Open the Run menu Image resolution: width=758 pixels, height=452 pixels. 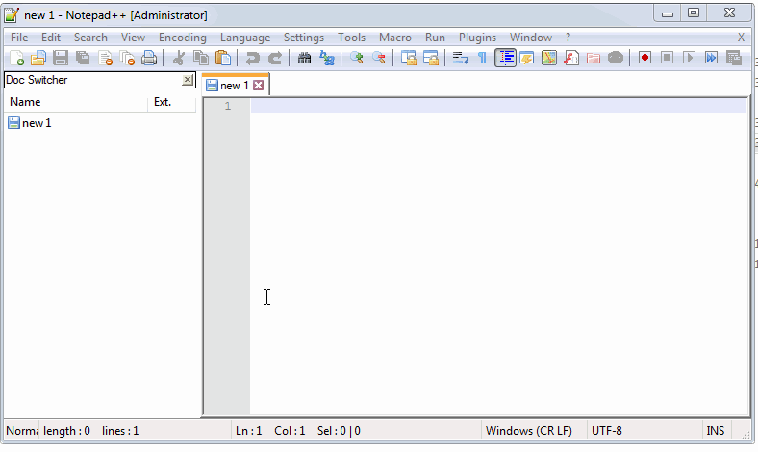point(435,38)
